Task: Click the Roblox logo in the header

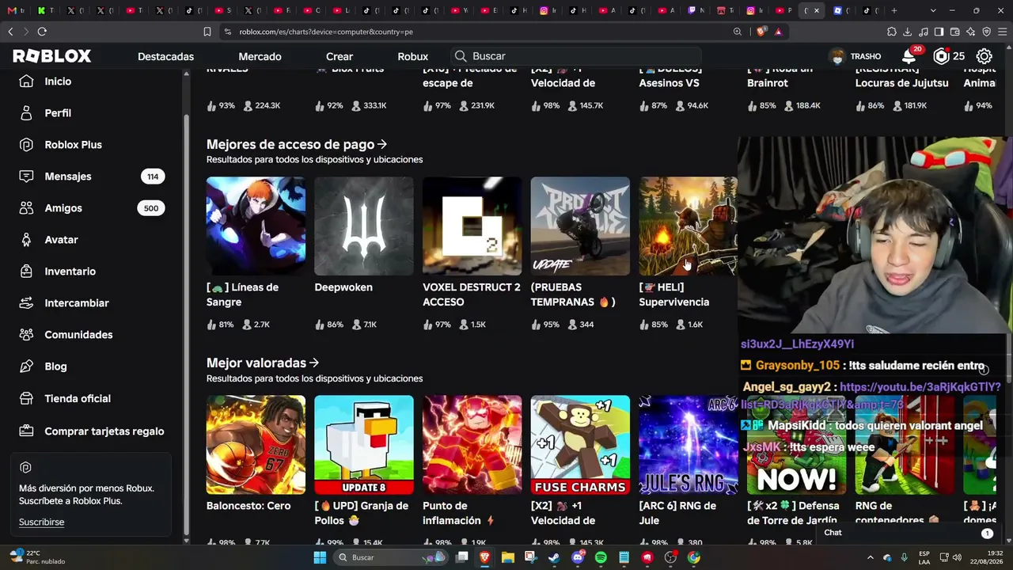Action: pos(51,56)
